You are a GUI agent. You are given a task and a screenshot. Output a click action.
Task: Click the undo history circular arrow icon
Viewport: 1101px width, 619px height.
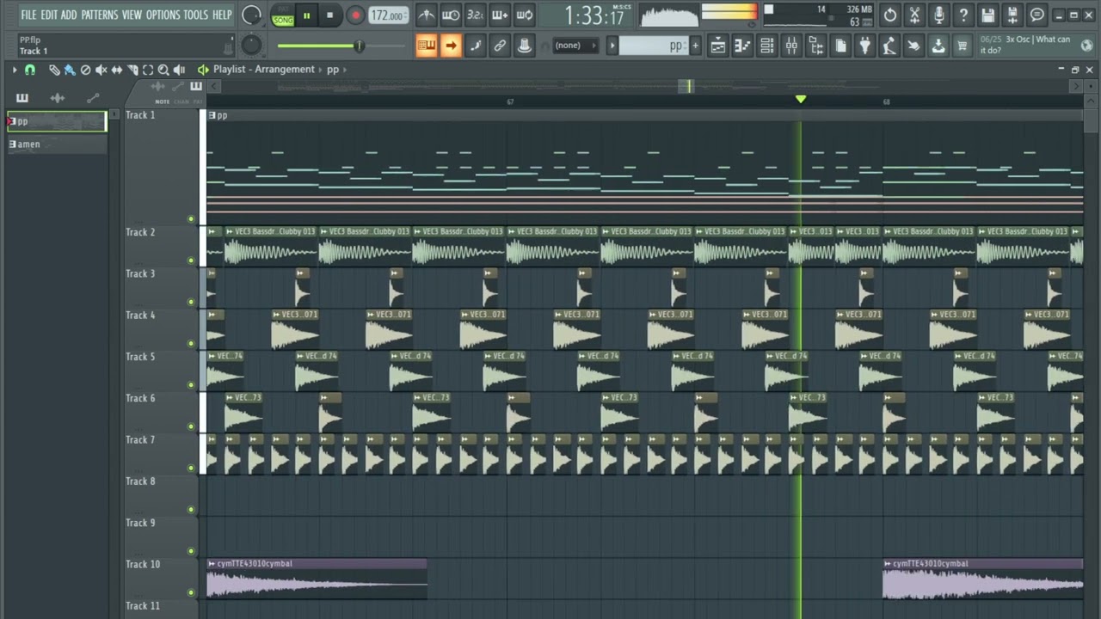[890, 15]
